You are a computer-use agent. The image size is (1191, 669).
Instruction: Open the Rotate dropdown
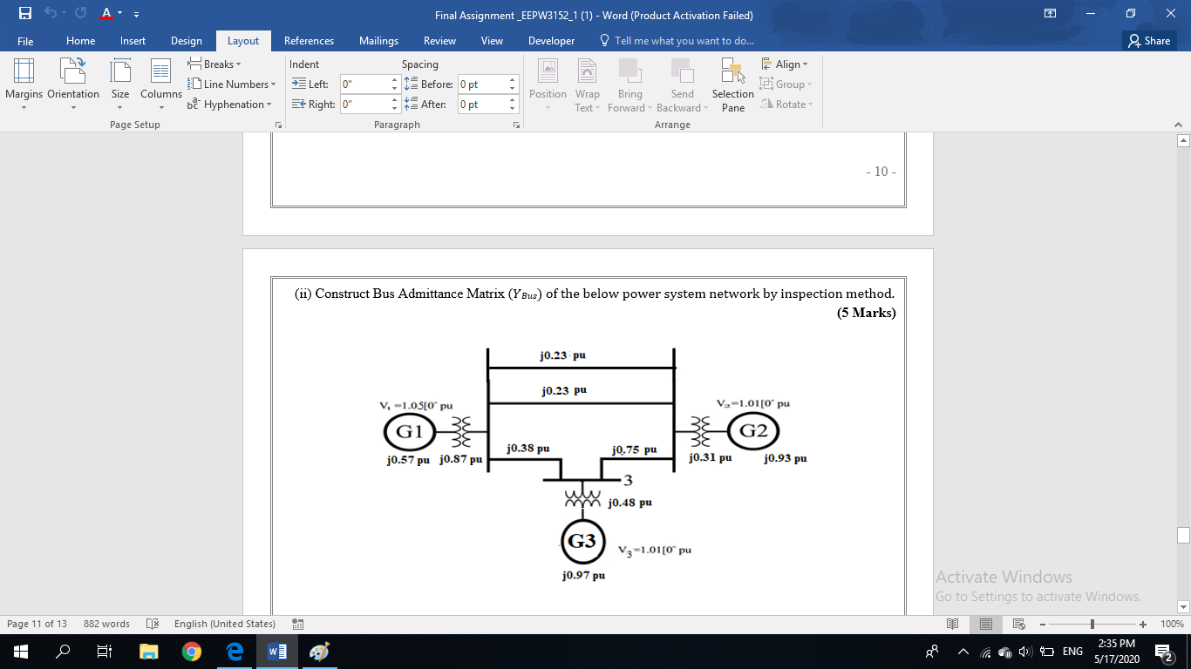[787, 104]
